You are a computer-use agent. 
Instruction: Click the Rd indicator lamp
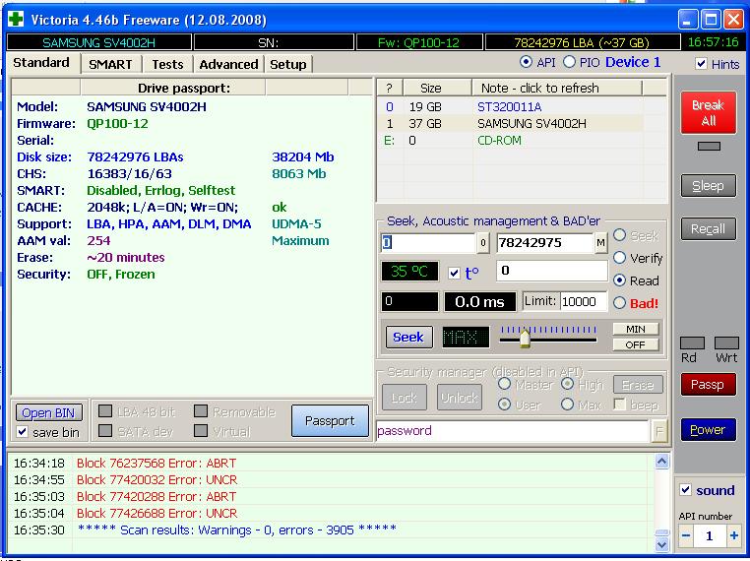692,343
